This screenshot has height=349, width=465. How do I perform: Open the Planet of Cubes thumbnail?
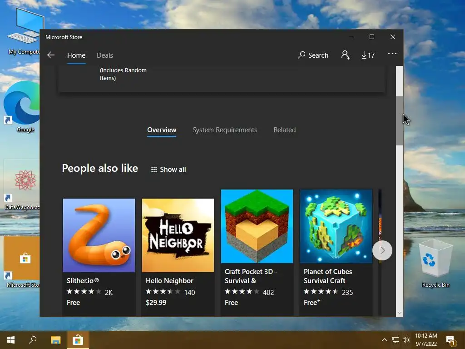click(x=336, y=226)
